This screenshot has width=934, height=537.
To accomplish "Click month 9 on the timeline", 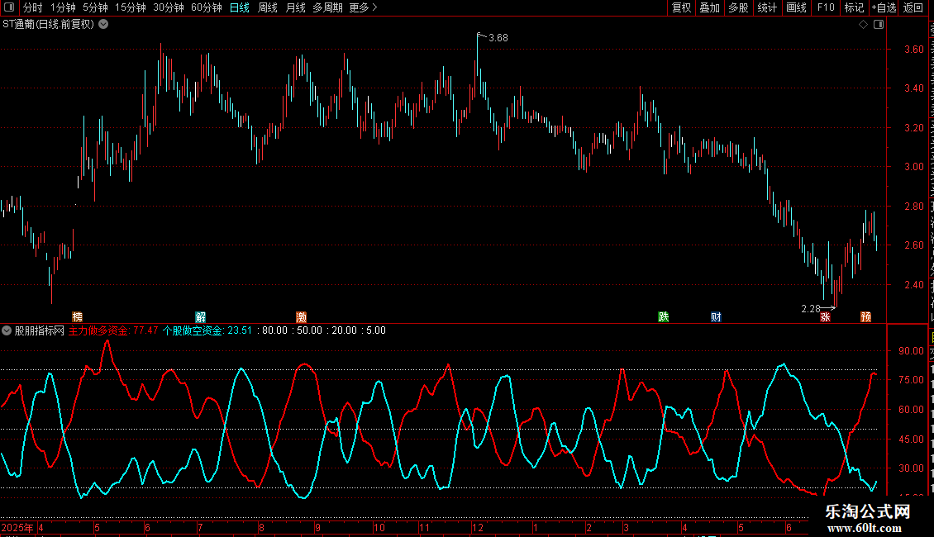I will coord(317,527).
